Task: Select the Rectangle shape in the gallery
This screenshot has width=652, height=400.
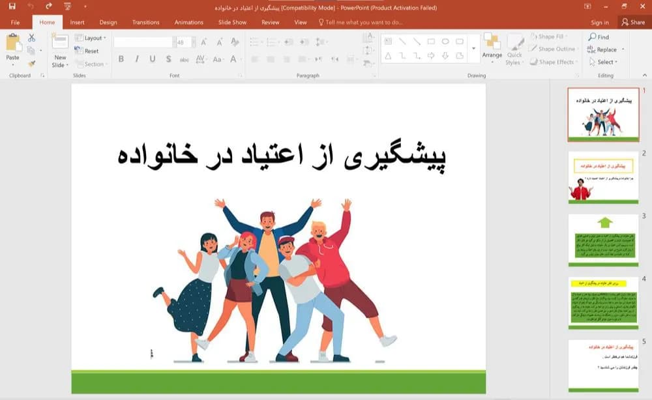Action: [x=431, y=42]
